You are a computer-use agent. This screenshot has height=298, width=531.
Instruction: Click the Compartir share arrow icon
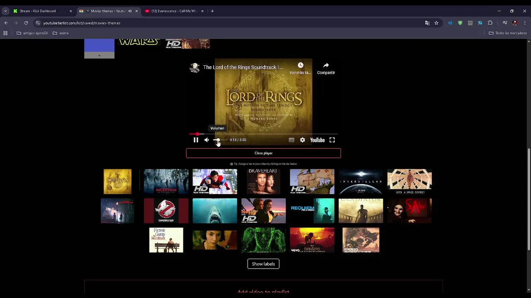[326, 65]
